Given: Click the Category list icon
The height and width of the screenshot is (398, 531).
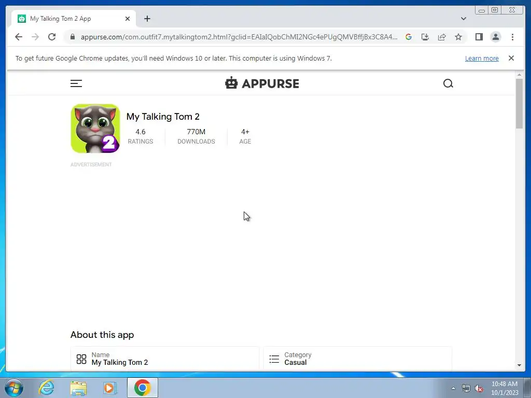Looking at the screenshot, I should (274, 359).
